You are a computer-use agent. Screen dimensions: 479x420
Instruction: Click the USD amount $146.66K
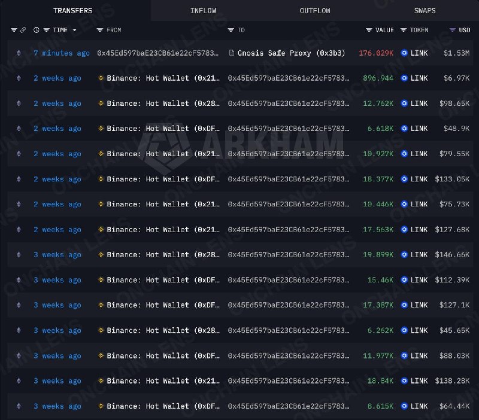pos(452,254)
